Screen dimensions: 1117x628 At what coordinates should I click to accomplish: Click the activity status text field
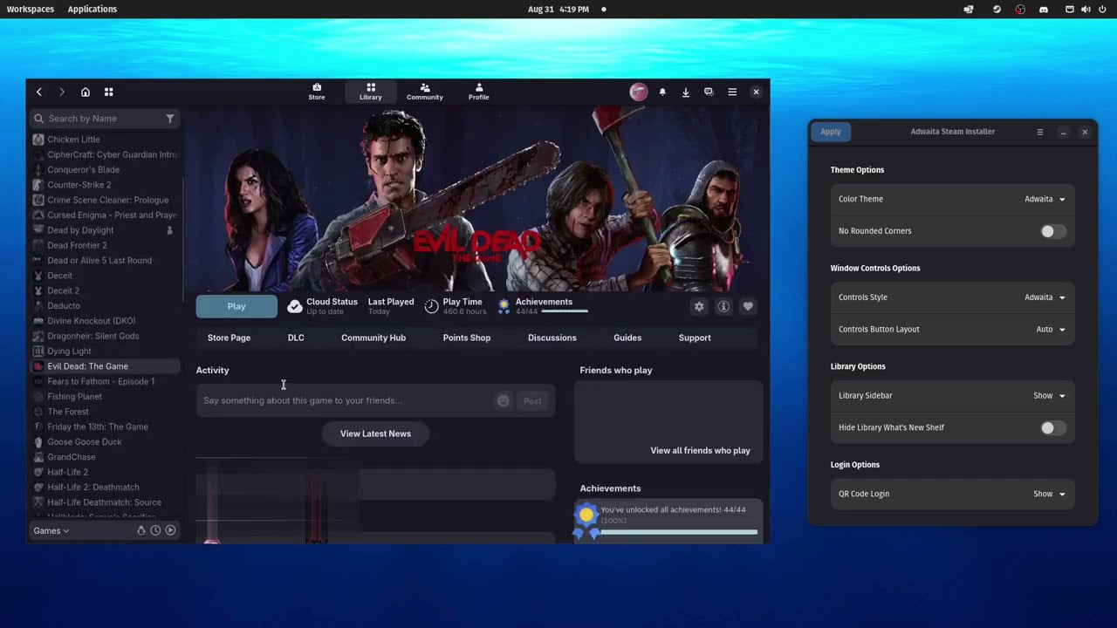pos(345,400)
